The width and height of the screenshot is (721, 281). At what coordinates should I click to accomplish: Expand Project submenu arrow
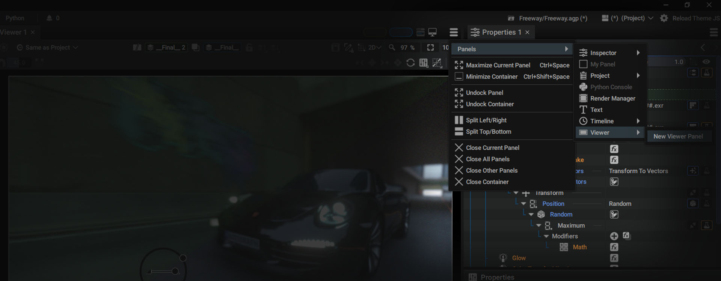(638, 75)
